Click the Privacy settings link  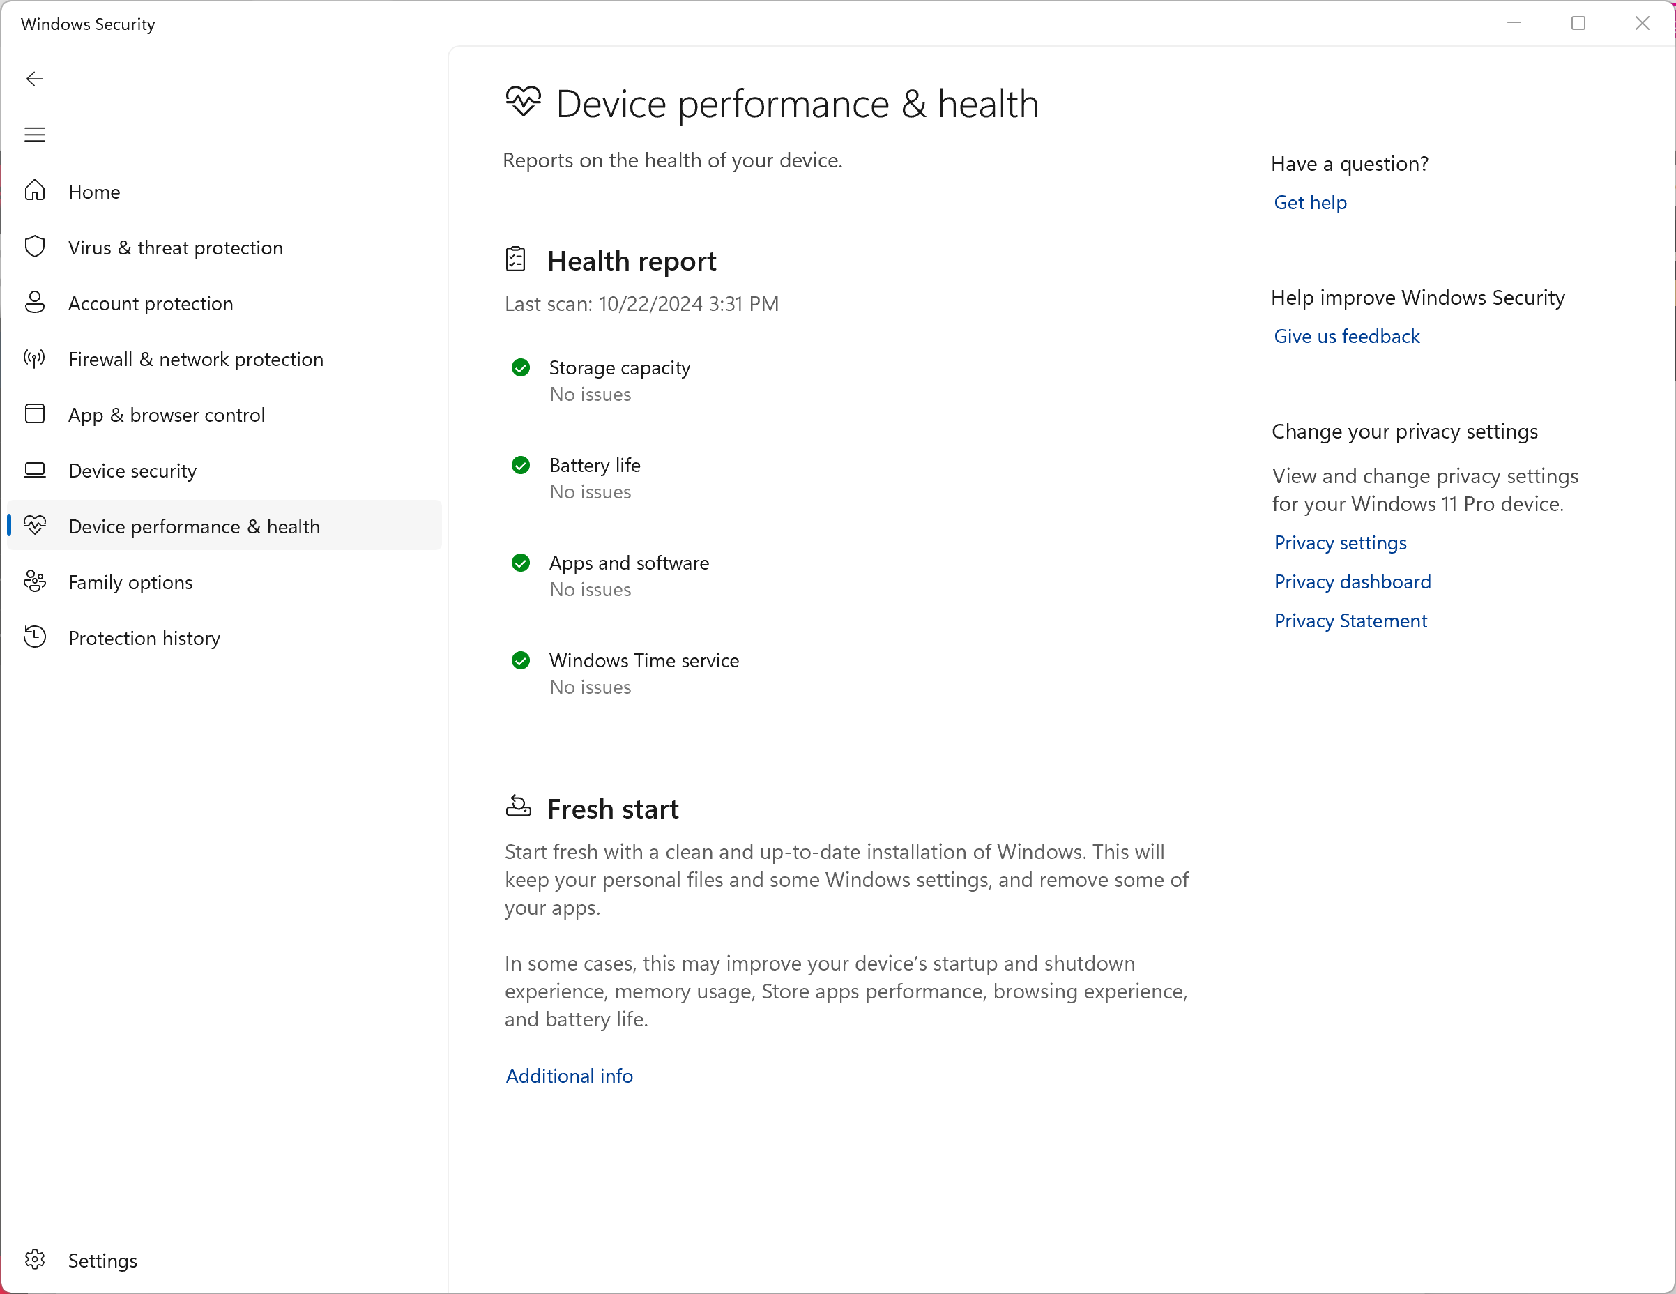[1339, 542]
